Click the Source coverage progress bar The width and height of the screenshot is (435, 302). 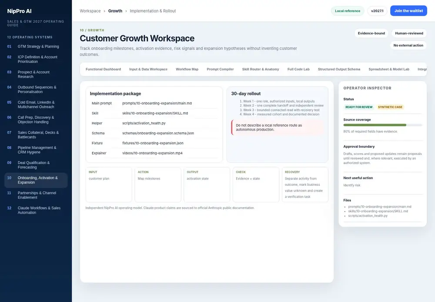pyautogui.click(x=382, y=125)
